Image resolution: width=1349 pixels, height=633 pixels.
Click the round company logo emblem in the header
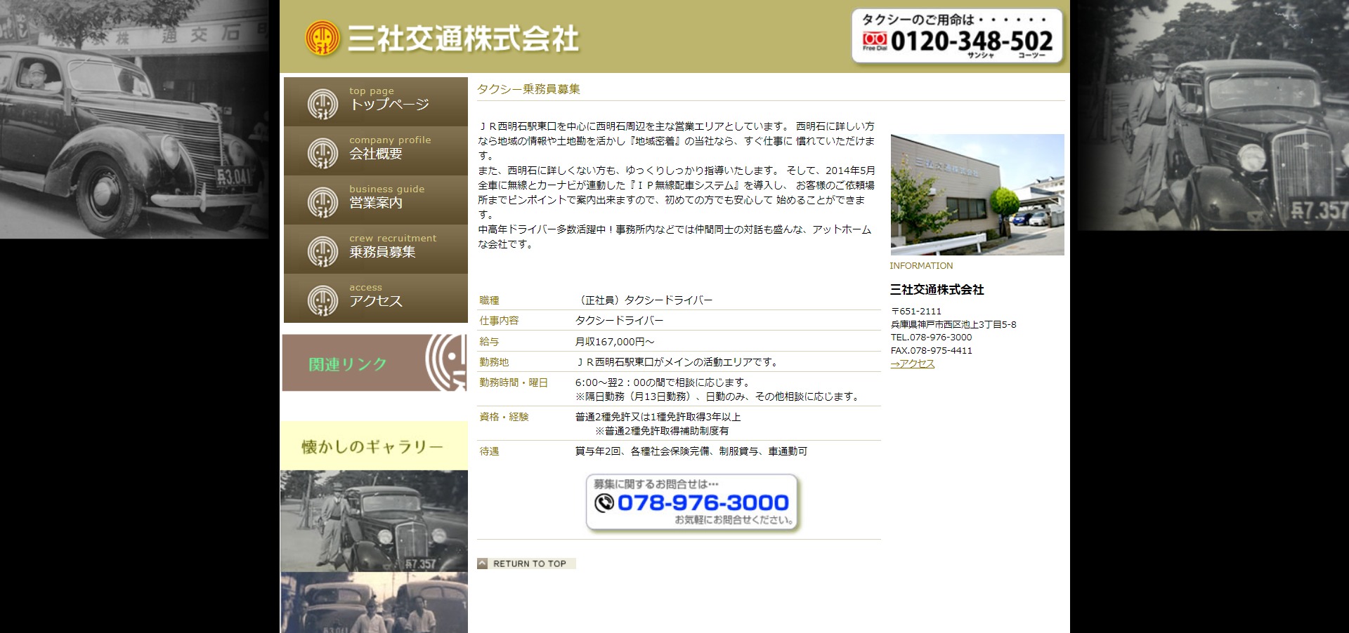322,38
